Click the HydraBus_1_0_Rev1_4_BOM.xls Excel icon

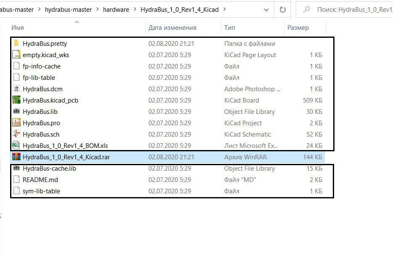[16, 145]
